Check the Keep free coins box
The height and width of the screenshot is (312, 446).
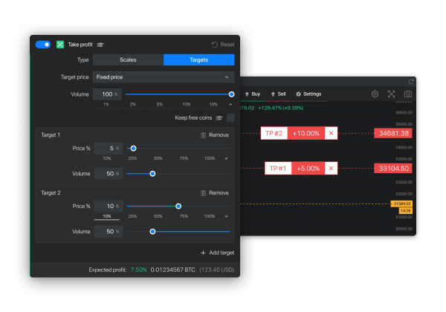point(230,117)
